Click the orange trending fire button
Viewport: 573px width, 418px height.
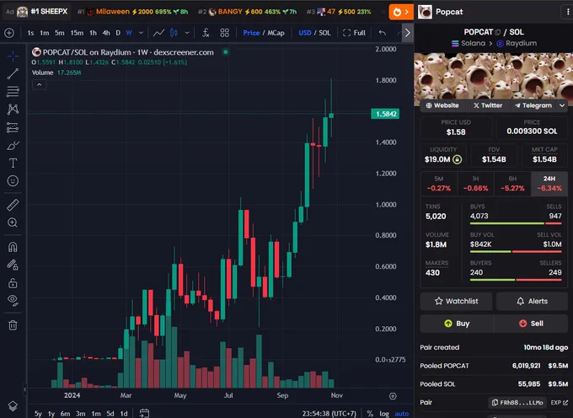(x=401, y=12)
